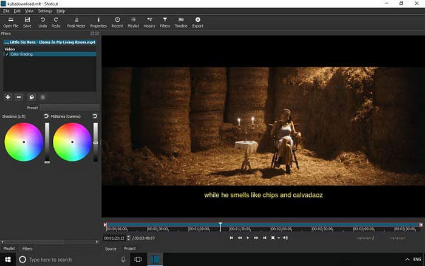
Task: Click the Cortana search box
Action: pyautogui.click(x=72, y=259)
